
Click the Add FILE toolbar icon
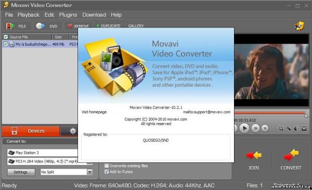click(10, 26)
